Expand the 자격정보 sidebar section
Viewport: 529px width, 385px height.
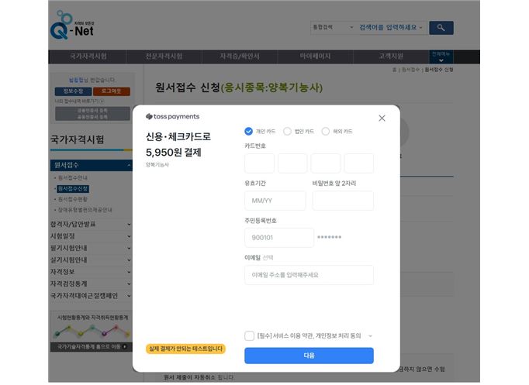pos(91,272)
